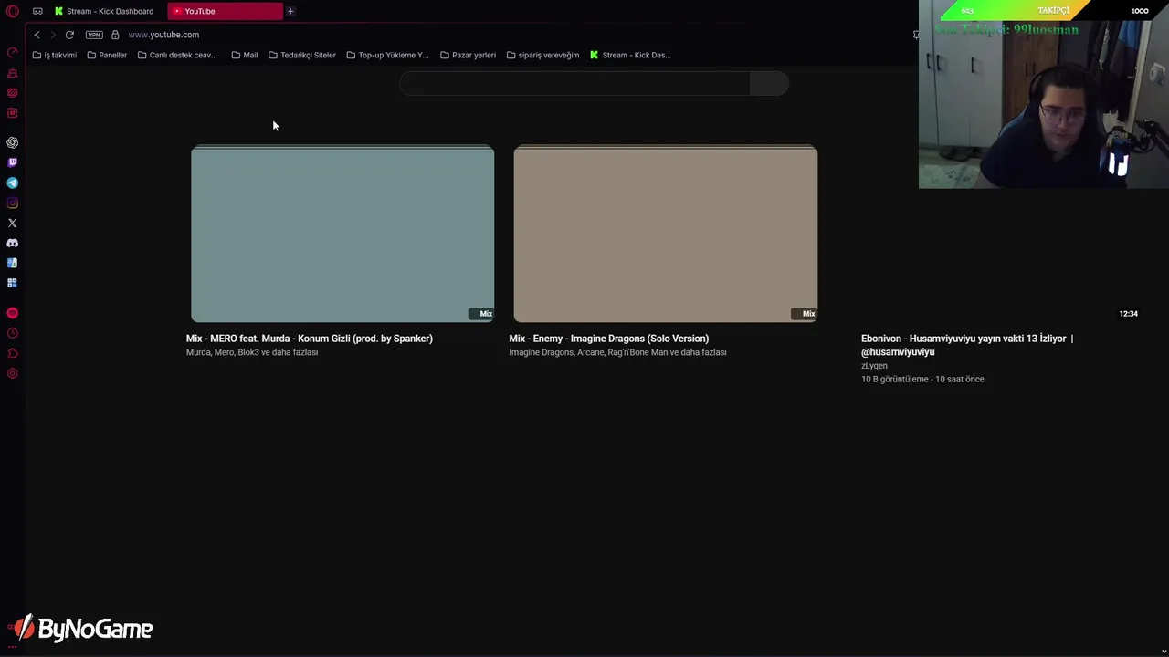
Task: Go back with the back arrow
Action: coord(37,35)
